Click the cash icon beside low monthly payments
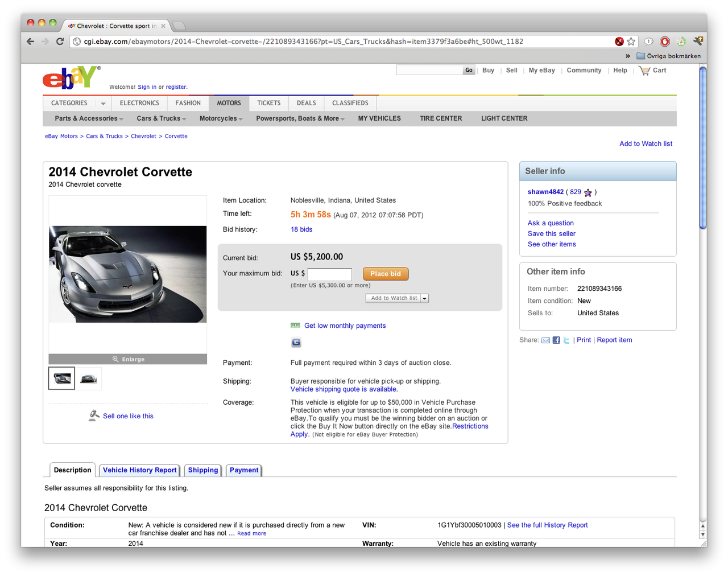 tap(295, 325)
